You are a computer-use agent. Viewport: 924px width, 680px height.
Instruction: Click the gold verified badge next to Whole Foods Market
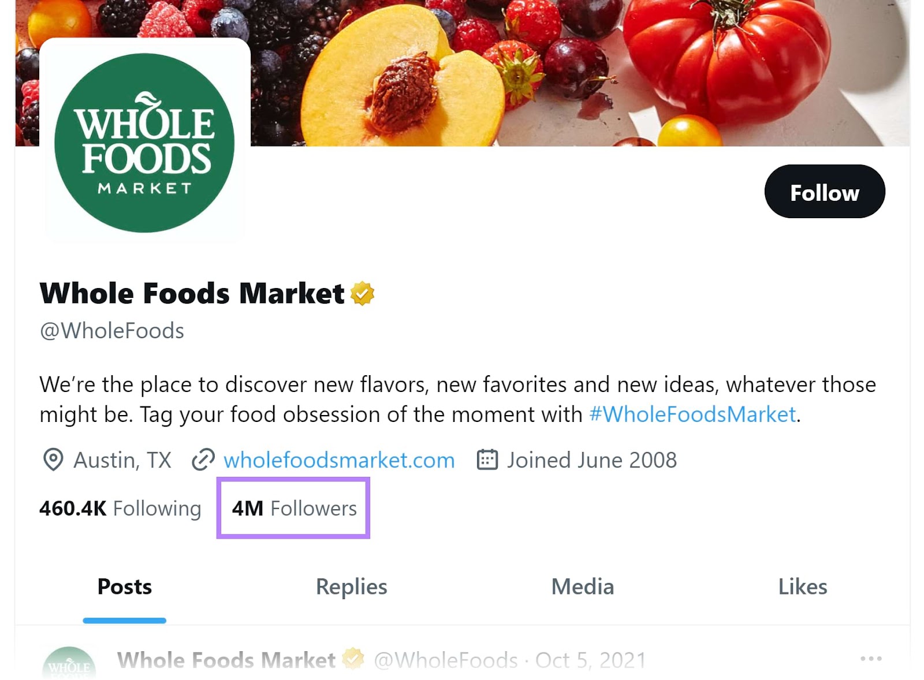click(x=362, y=293)
